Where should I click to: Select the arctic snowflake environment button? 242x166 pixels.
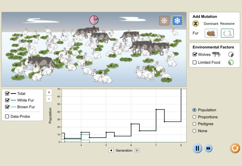tap(177, 21)
